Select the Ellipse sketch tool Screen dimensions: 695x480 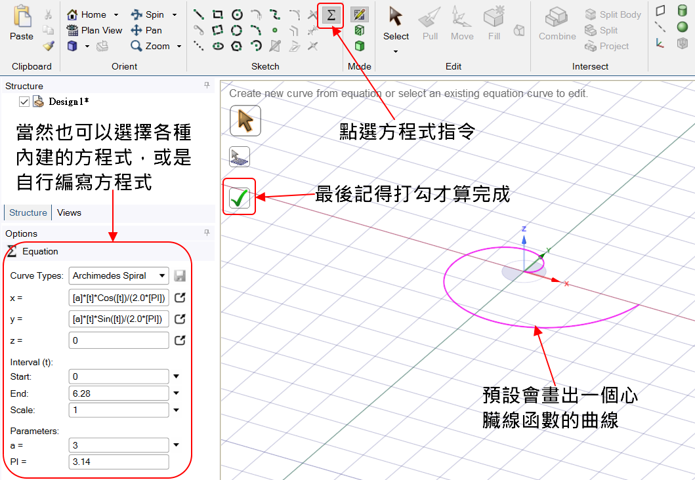pos(218,46)
